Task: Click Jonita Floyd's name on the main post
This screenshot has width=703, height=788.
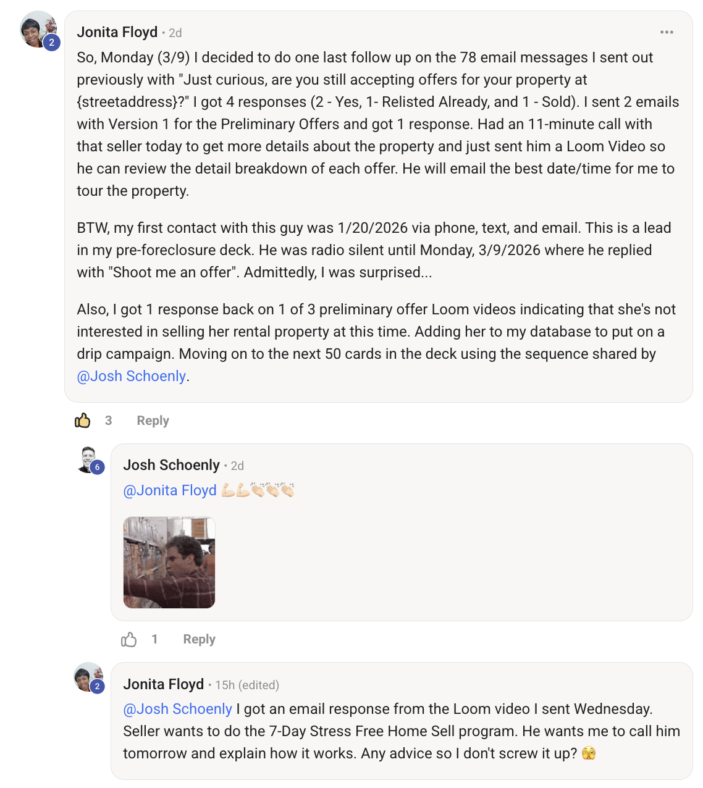Action: pyautogui.click(x=117, y=31)
